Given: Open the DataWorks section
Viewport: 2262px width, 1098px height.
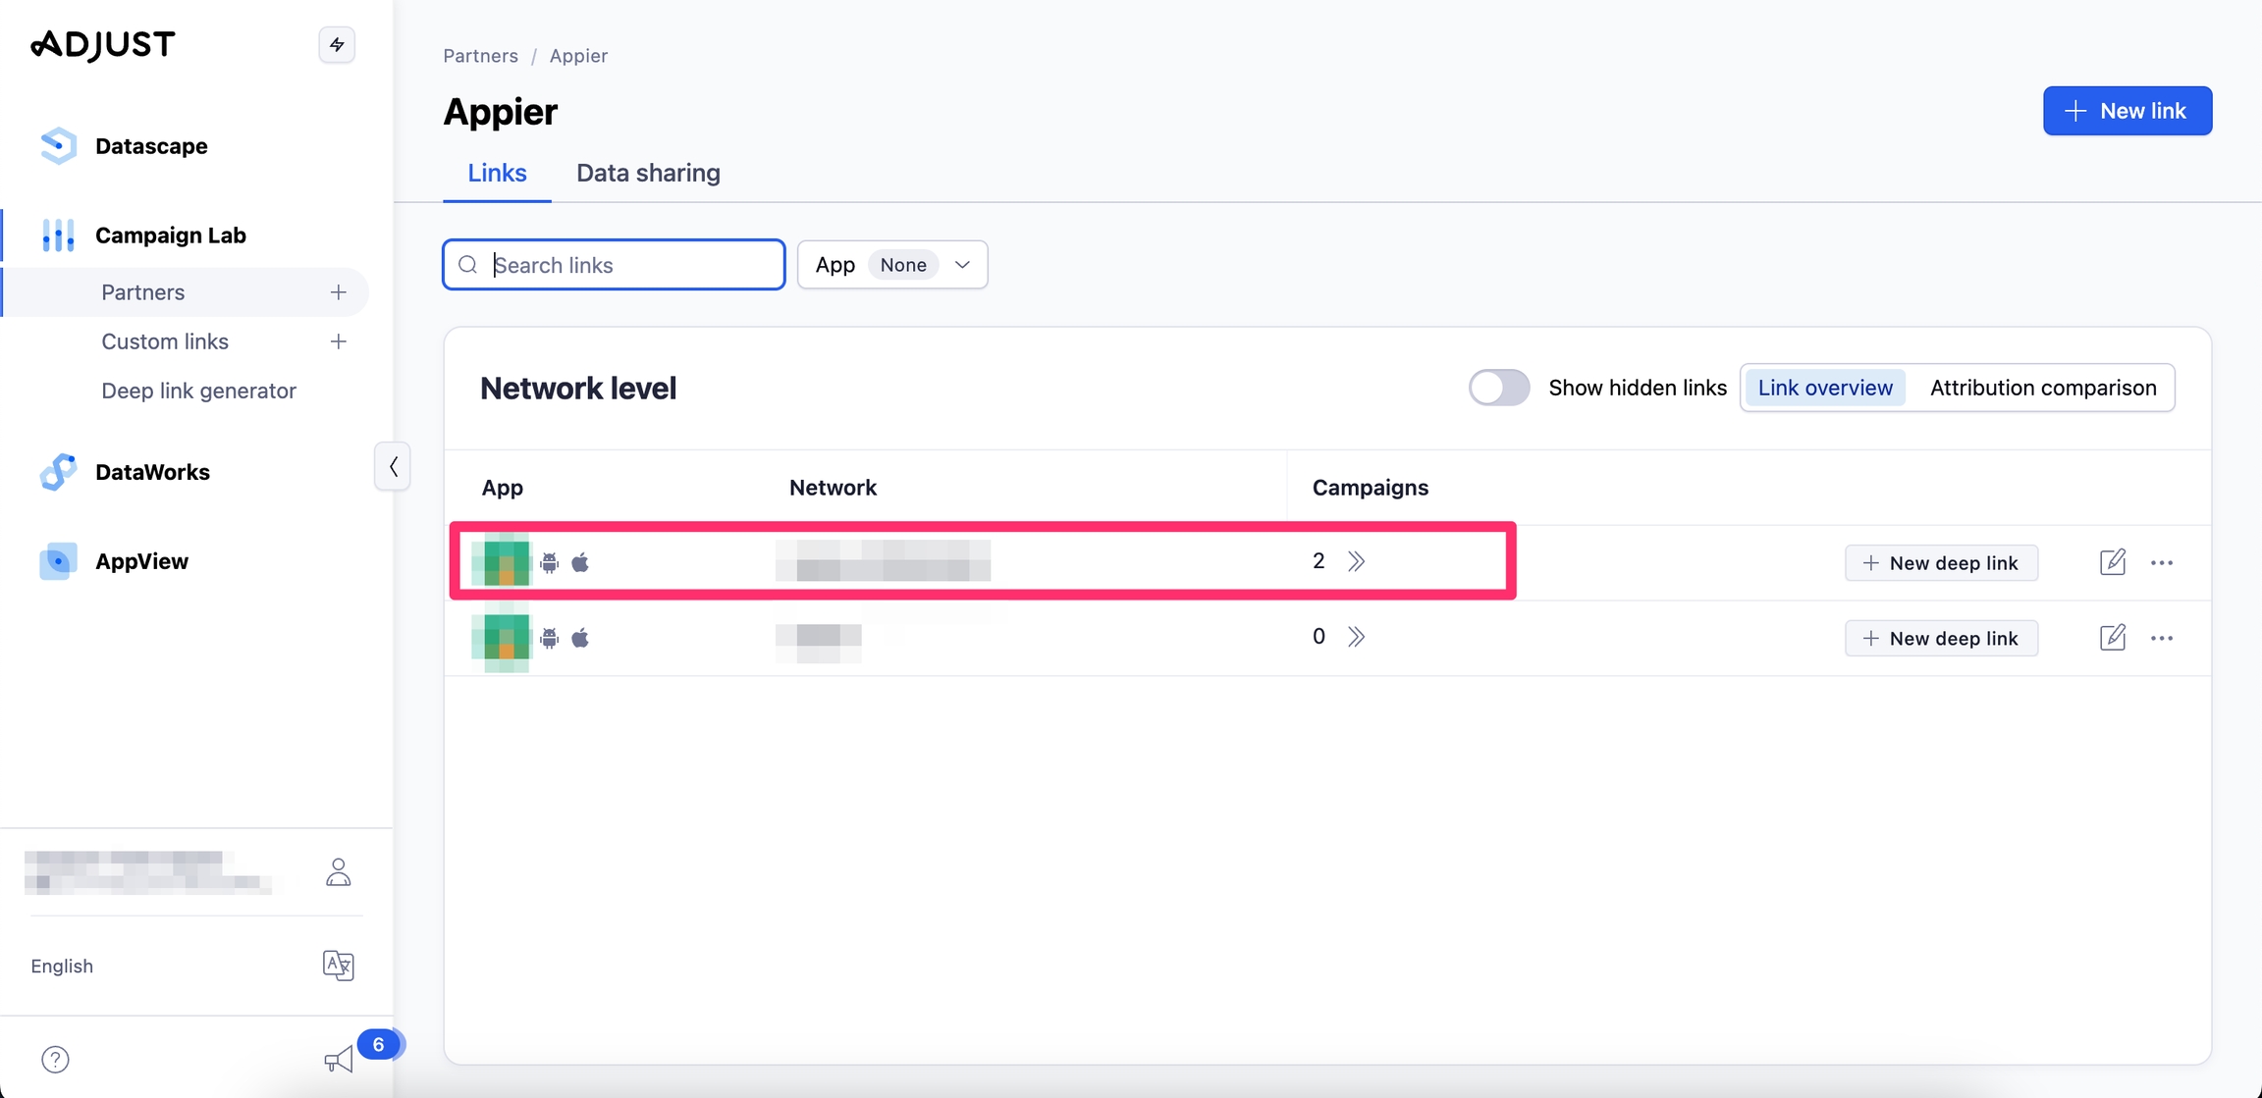Looking at the screenshot, I should pyautogui.click(x=151, y=472).
